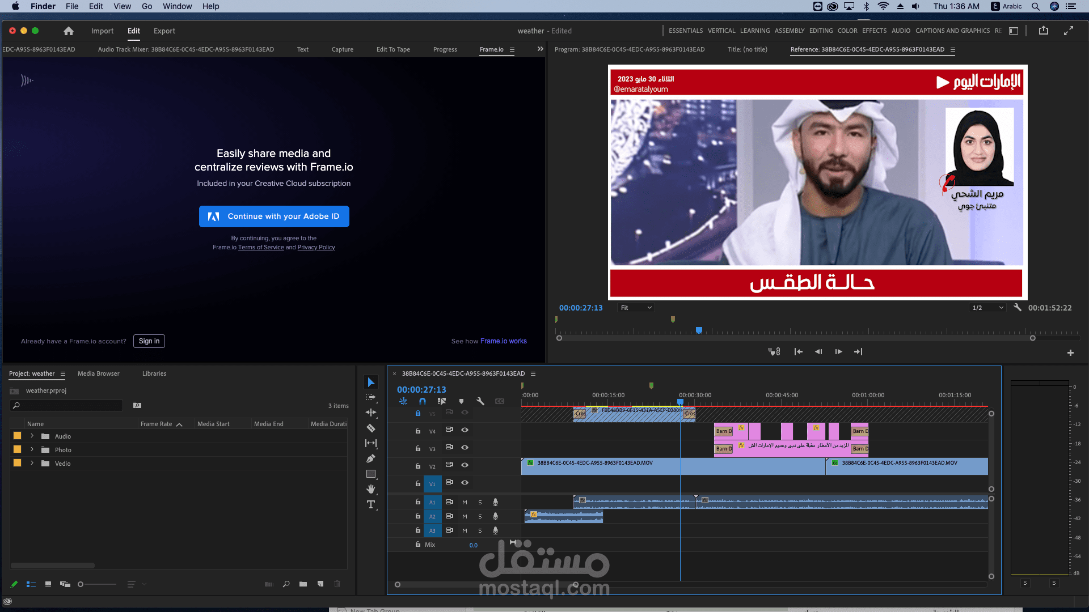
Task: Switch to the Export tab
Action: click(x=164, y=31)
